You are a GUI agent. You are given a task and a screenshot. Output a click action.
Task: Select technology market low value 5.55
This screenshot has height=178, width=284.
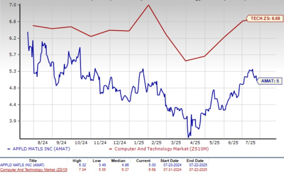point(102,170)
